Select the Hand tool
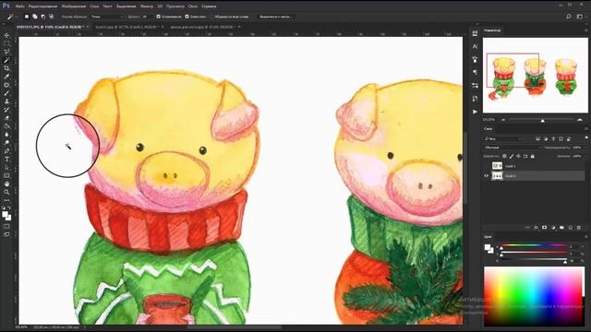The height and width of the screenshot is (332, 591). point(6,184)
